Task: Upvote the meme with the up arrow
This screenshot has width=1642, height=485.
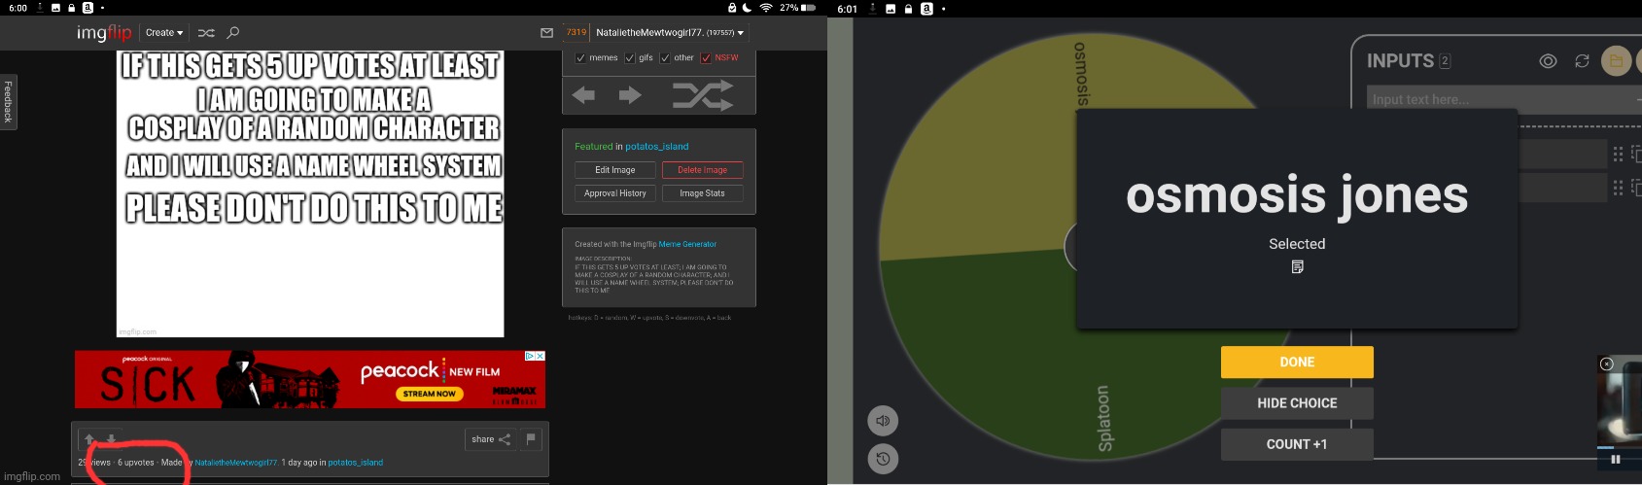Action: [89, 439]
